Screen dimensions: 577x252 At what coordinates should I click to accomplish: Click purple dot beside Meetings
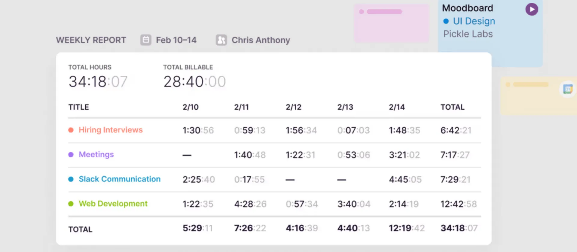click(71, 155)
